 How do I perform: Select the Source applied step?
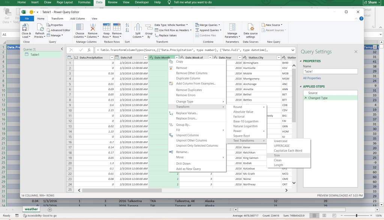tap(313, 93)
